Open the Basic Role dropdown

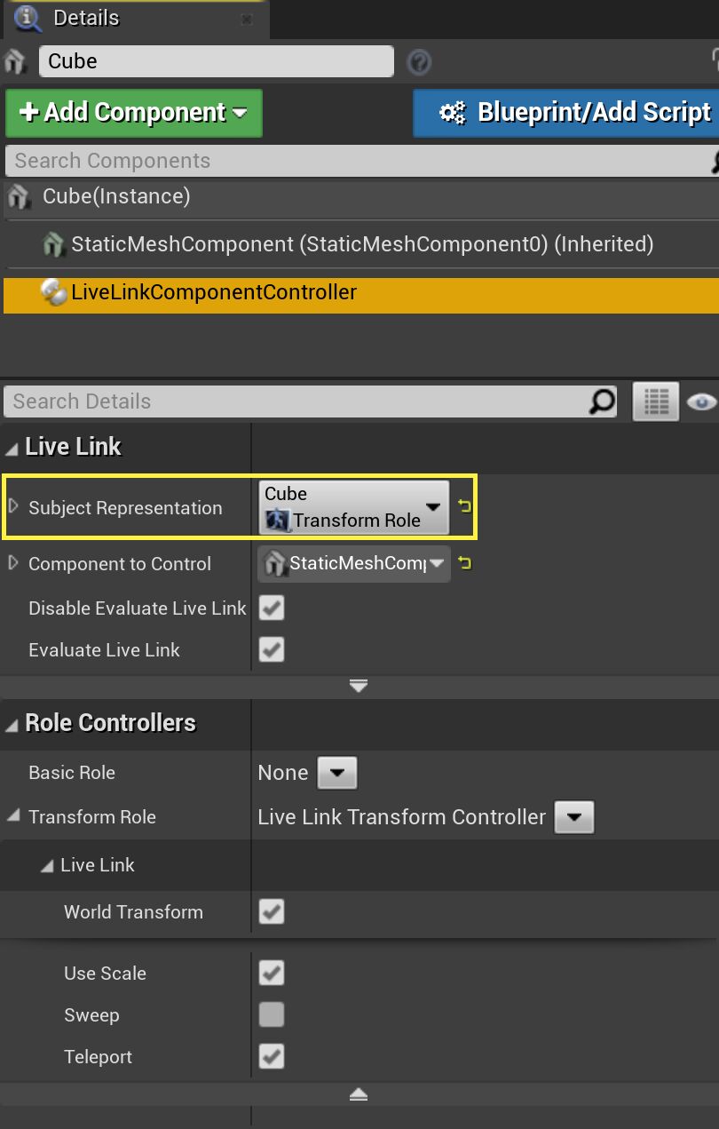click(x=337, y=772)
